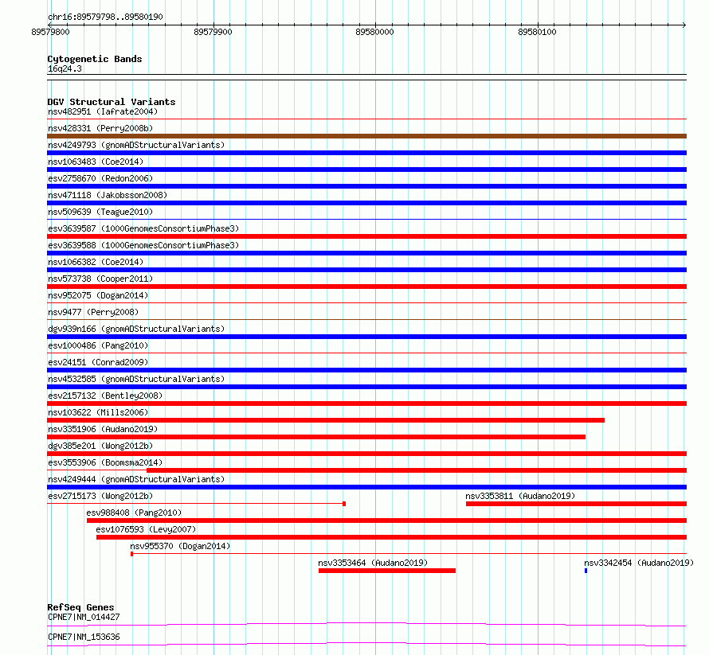The image size is (709, 655).
Task: Select the red nsv3353464 variant bar
Action: tap(386, 571)
